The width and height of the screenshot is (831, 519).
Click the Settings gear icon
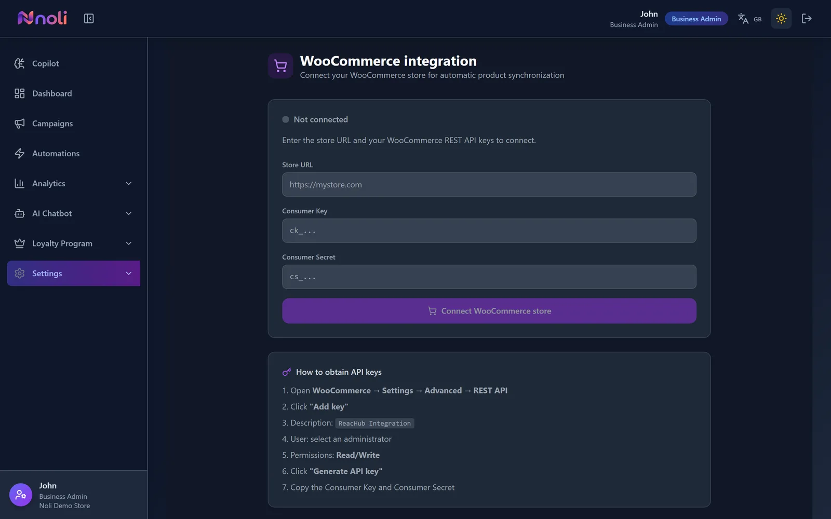[20, 274]
